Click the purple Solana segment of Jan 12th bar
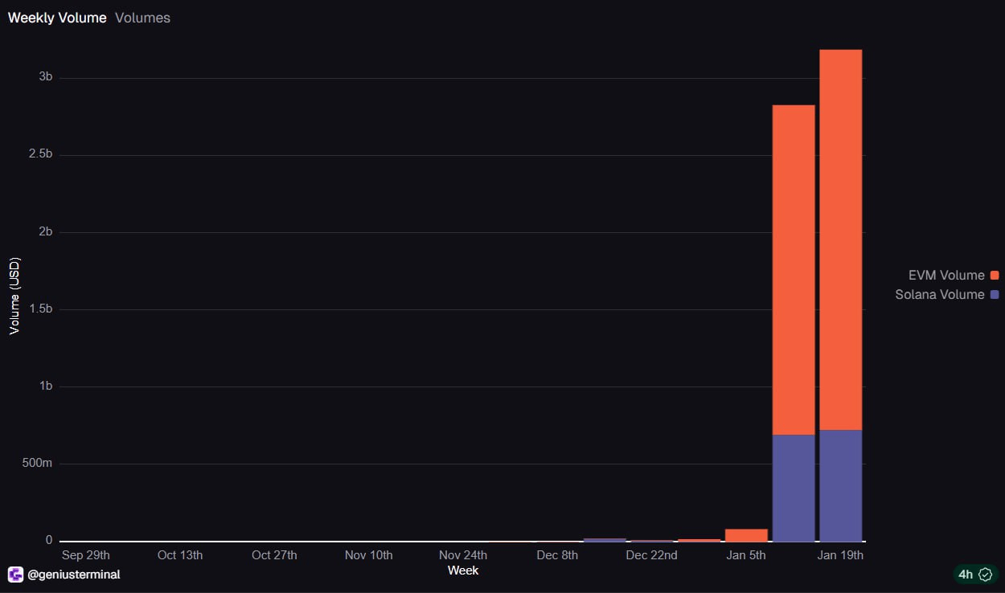This screenshot has width=1005, height=593. (794, 488)
